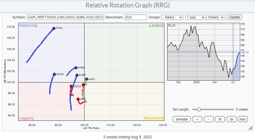The height and width of the screenshot is (140, 255).
Task: Click the fit button
Action: pos(220,119)
